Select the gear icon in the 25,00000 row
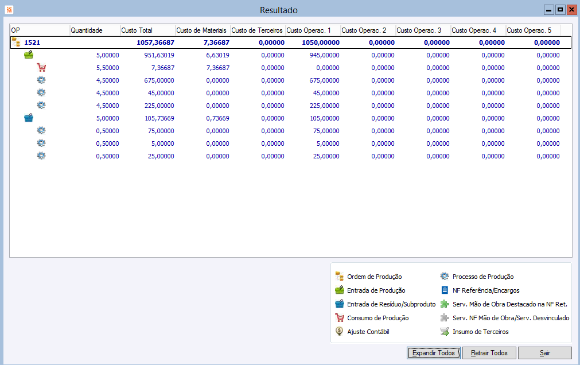This screenshot has height=365, width=580. point(41,156)
